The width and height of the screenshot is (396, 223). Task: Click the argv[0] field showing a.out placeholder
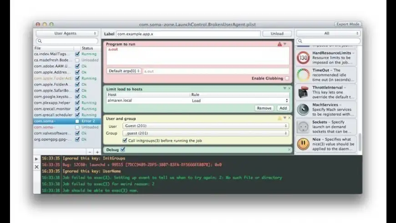216,71
